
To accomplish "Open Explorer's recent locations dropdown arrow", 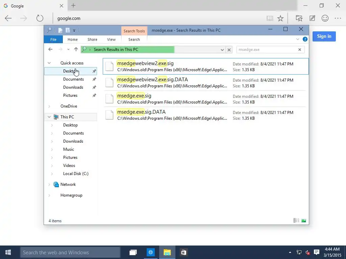I will pyautogui.click(x=68, y=50).
